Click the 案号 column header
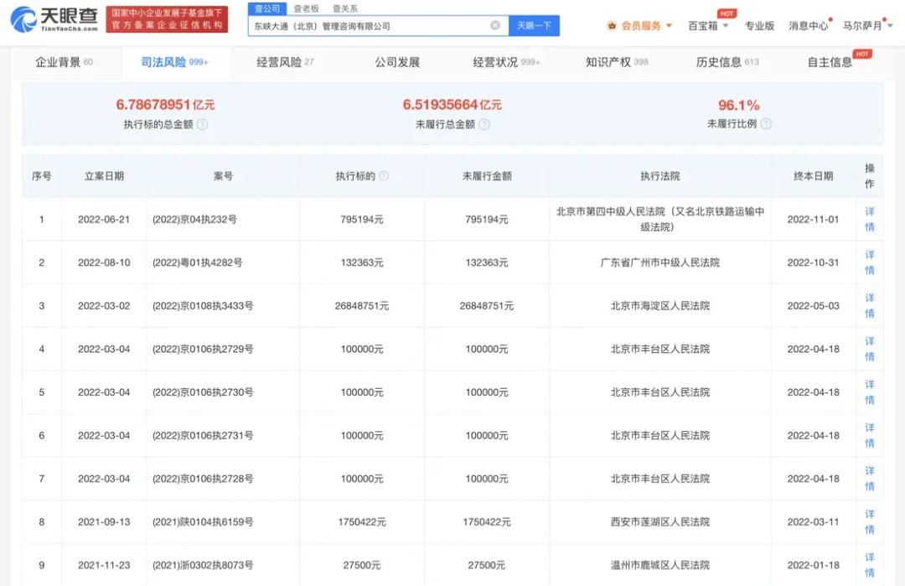Viewport: 905px width, 586px height. tap(223, 176)
